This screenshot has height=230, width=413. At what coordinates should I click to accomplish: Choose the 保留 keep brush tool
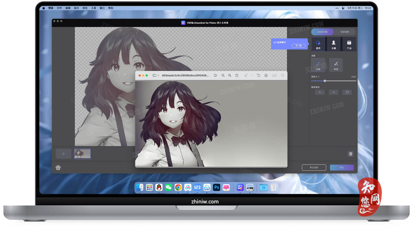click(x=336, y=65)
